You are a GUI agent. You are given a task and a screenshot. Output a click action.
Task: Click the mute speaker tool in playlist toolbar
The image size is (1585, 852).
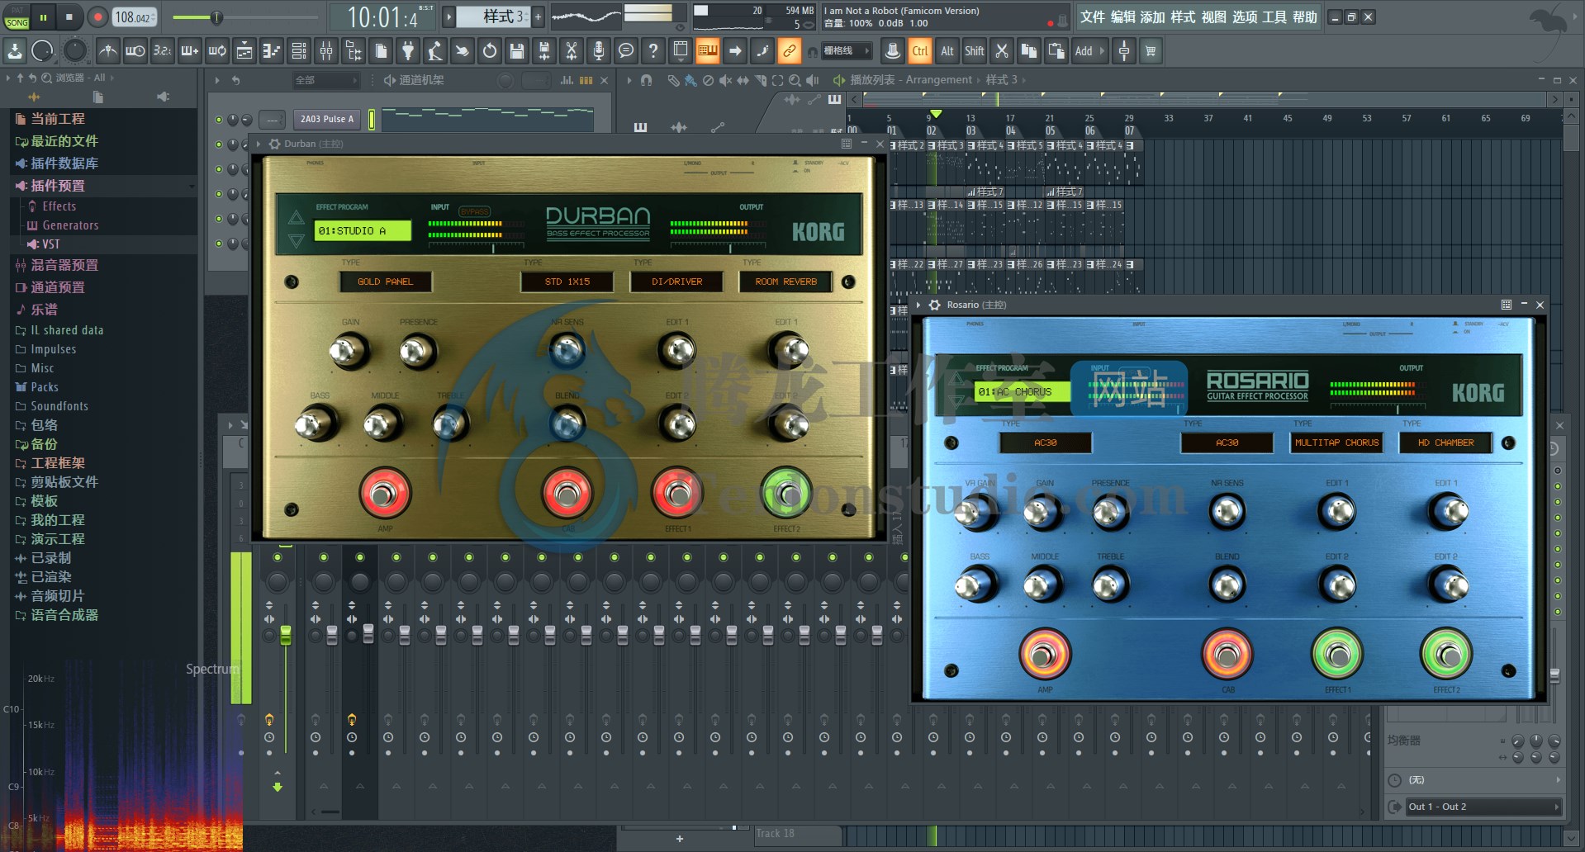pyautogui.click(x=725, y=80)
